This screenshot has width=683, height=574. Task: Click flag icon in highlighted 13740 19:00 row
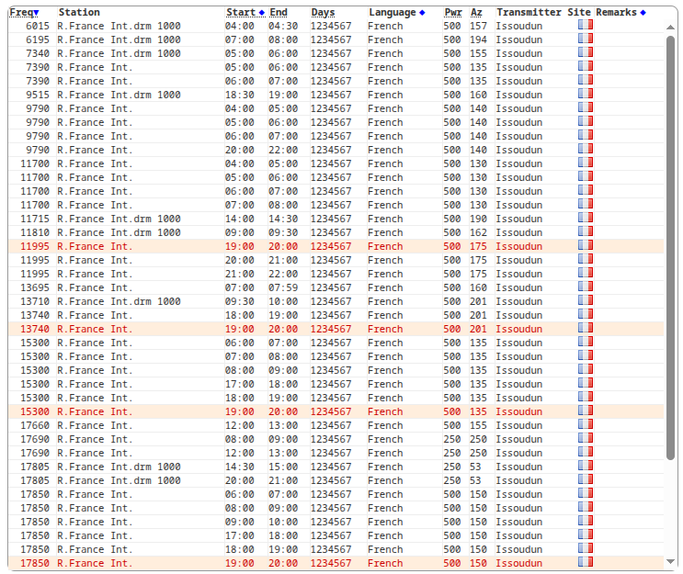coord(586,328)
